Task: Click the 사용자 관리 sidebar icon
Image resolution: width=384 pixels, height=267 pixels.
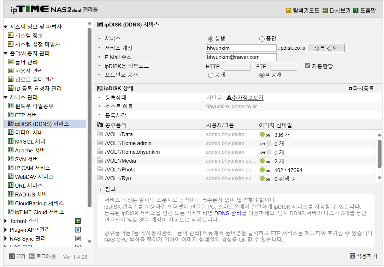Action: coord(11,71)
